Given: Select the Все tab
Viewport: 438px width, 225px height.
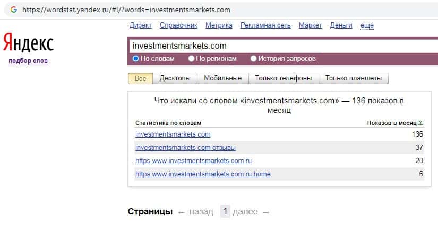Looking at the screenshot, I should click(140, 78).
